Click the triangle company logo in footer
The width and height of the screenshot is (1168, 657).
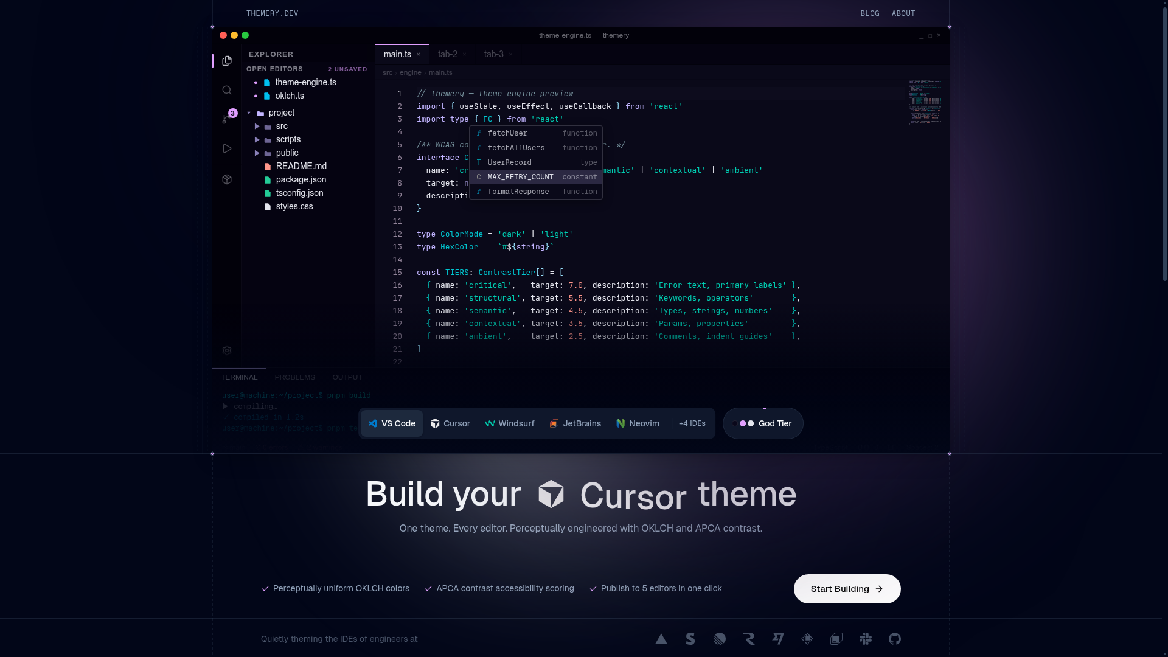(661, 639)
